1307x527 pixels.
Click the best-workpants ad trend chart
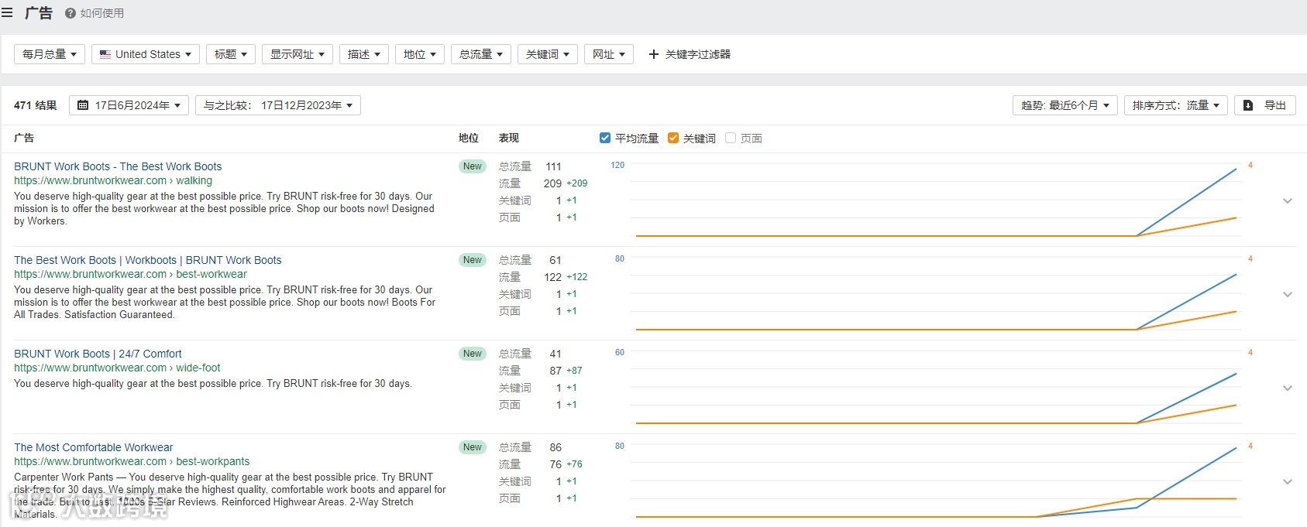[935, 481]
